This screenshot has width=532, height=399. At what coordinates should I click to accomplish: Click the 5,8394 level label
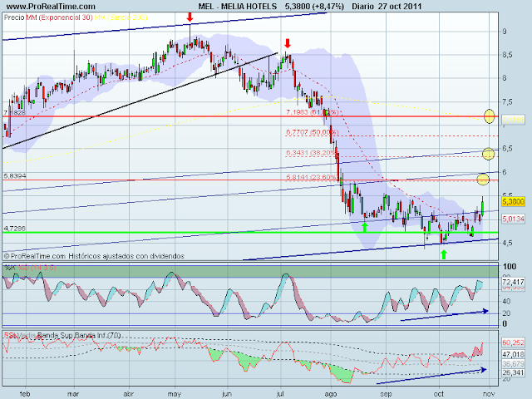pos(15,175)
